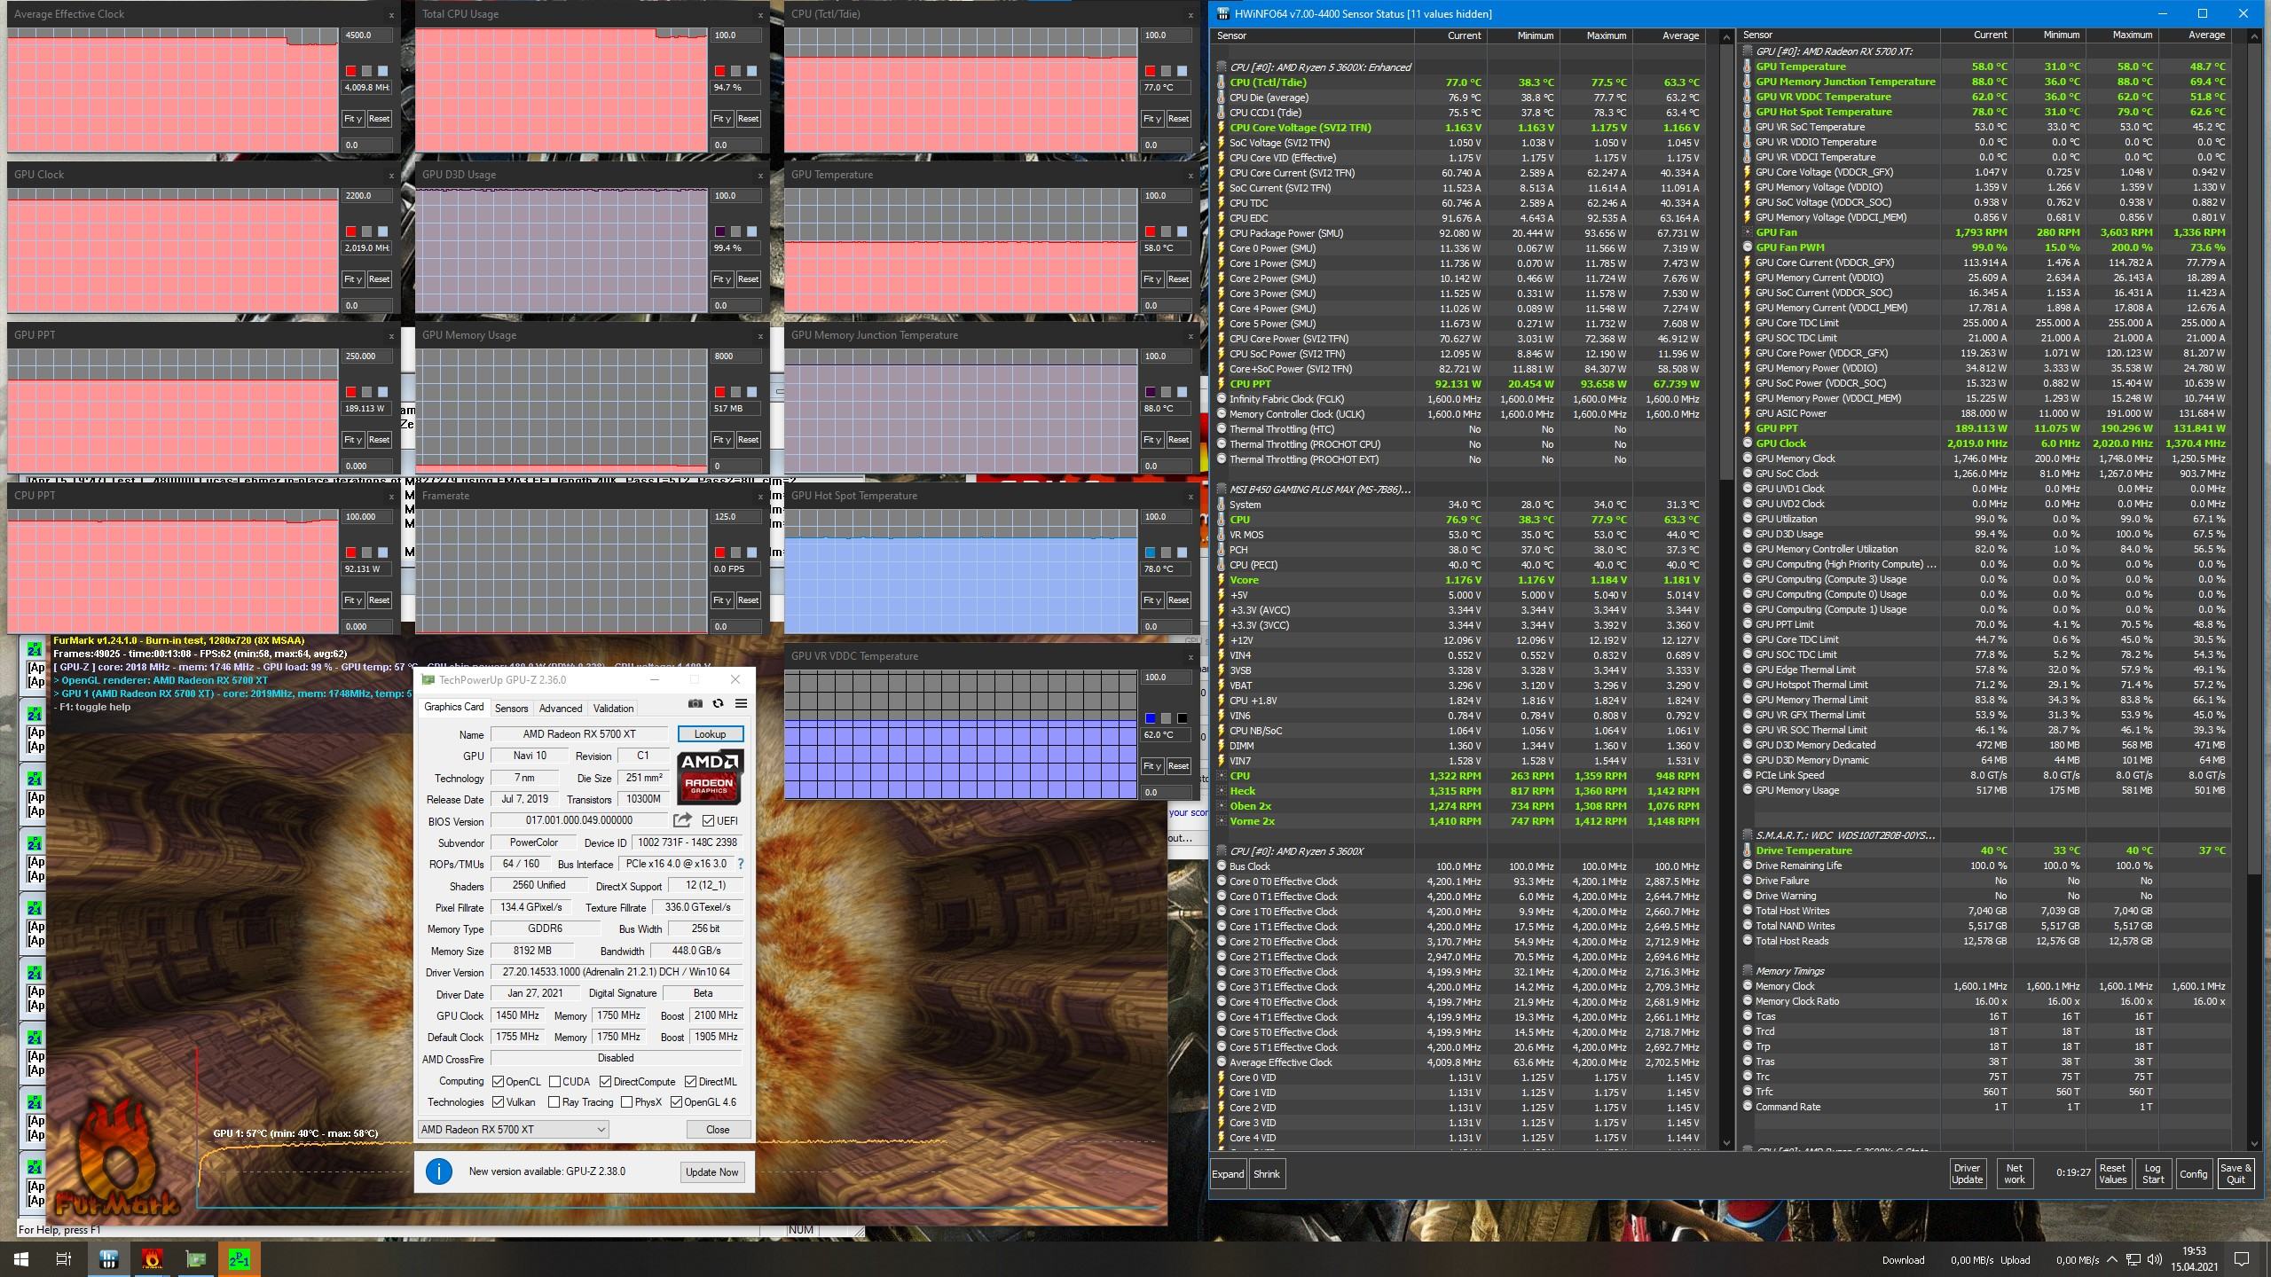The height and width of the screenshot is (1277, 2271).
Task: Click the HWiNFO64 title bar icon
Action: (1223, 13)
